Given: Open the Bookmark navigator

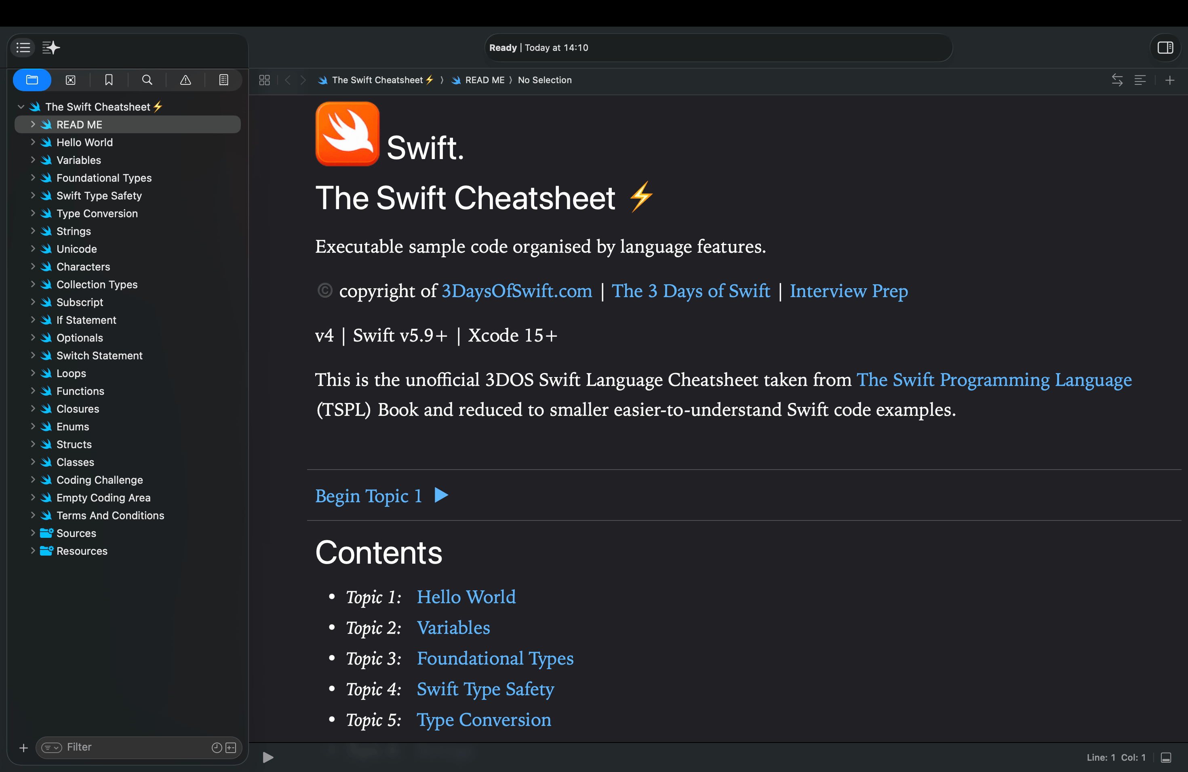Looking at the screenshot, I should pyautogui.click(x=109, y=80).
